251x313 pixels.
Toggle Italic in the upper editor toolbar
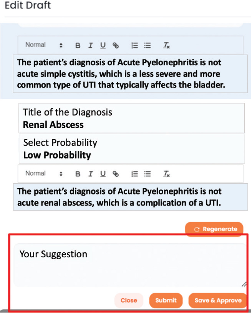[x=90, y=46]
